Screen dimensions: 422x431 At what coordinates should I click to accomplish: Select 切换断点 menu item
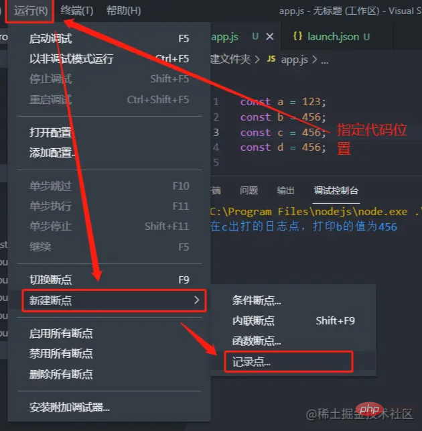click(109, 280)
